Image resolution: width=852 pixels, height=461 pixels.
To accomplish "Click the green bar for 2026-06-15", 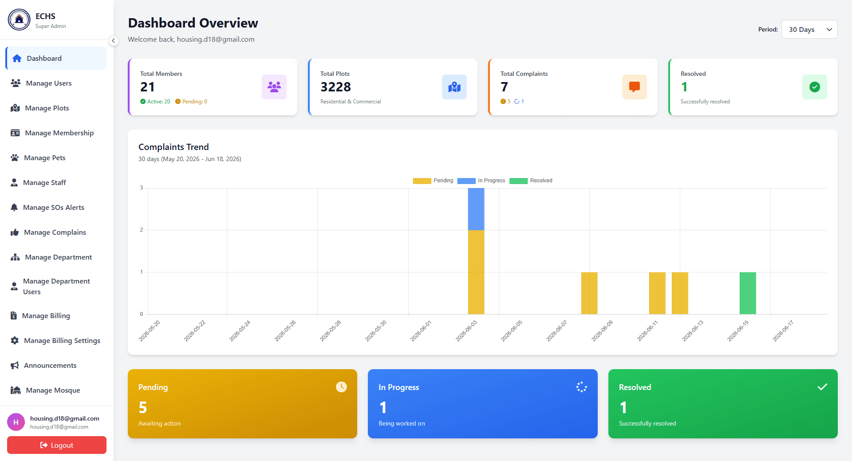I will [748, 293].
